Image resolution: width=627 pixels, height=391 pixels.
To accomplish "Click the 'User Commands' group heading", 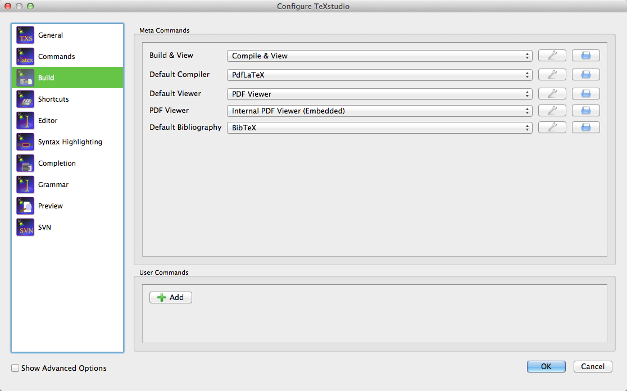I will click(x=164, y=272).
